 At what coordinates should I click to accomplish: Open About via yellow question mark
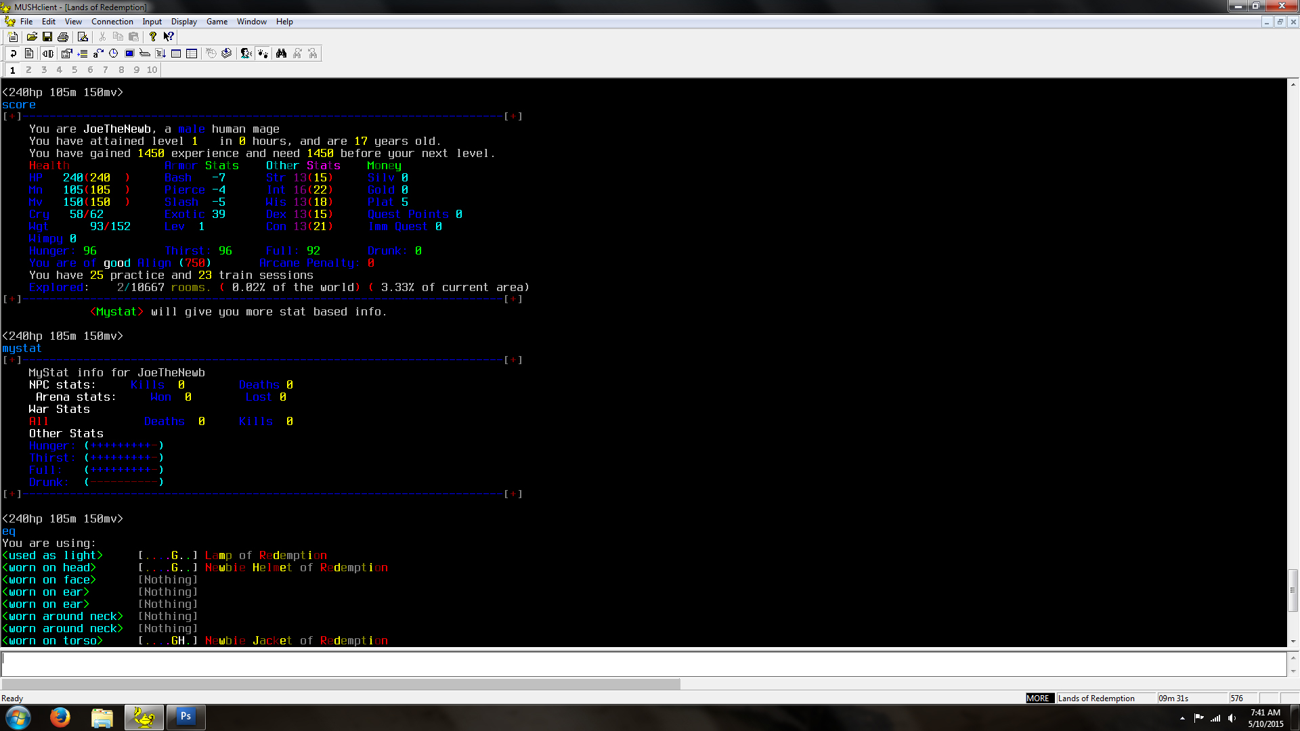coord(153,37)
